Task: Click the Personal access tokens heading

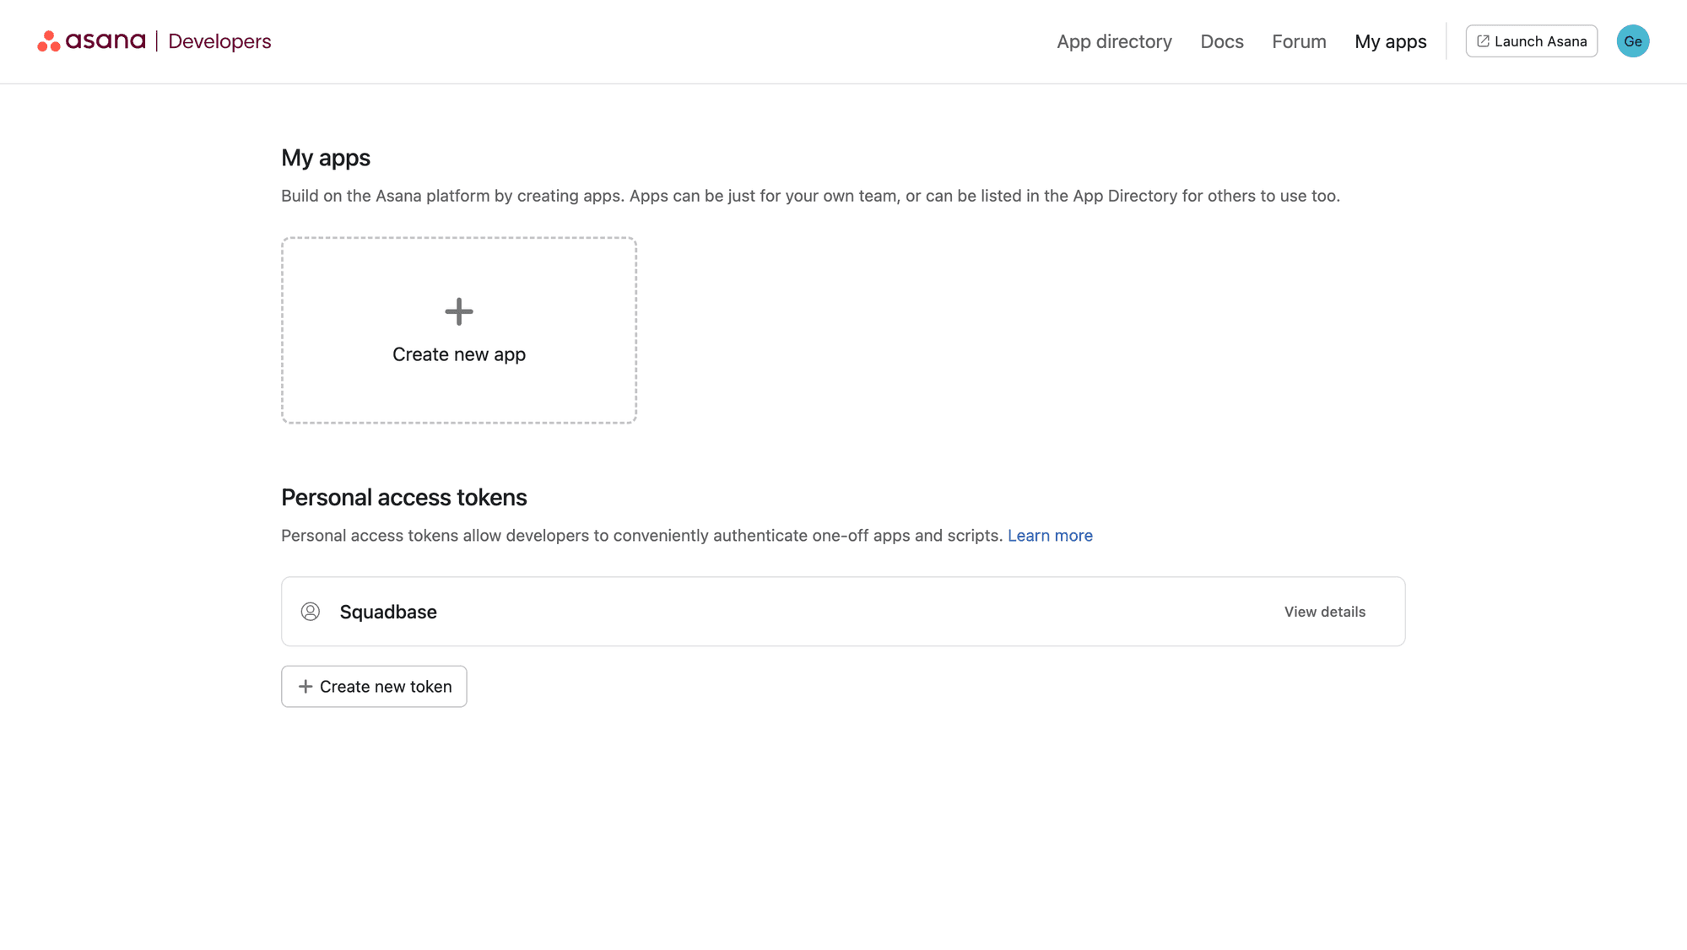Action: tap(403, 497)
